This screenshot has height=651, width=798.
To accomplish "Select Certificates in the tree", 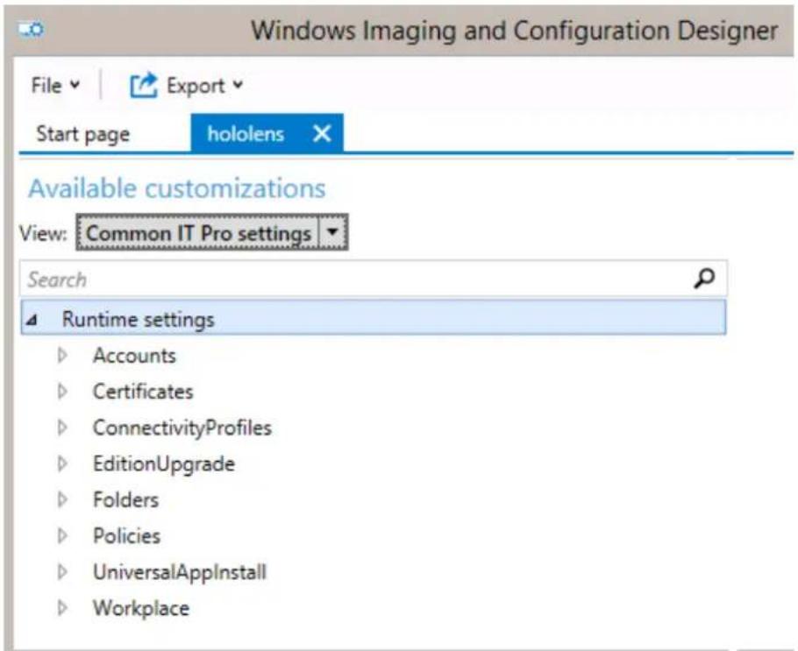I will click(x=143, y=392).
